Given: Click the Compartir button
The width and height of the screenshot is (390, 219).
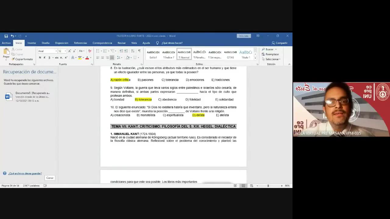Looking at the screenshot, I should [x=279, y=43].
